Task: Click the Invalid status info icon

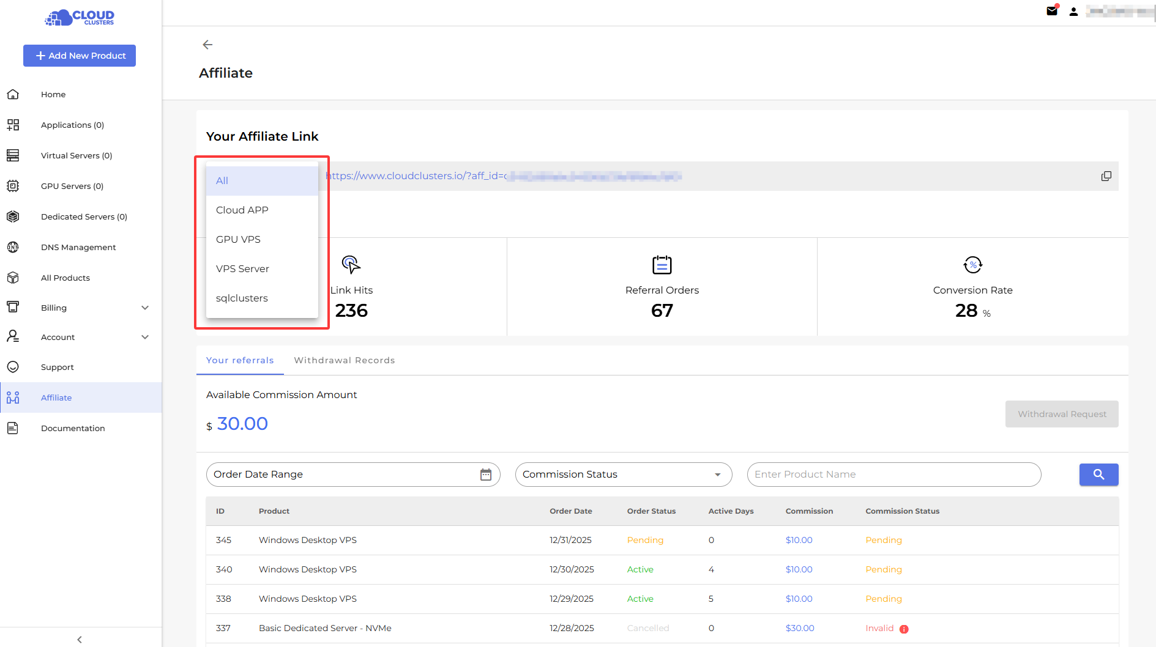Action: (x=904, y=629)
